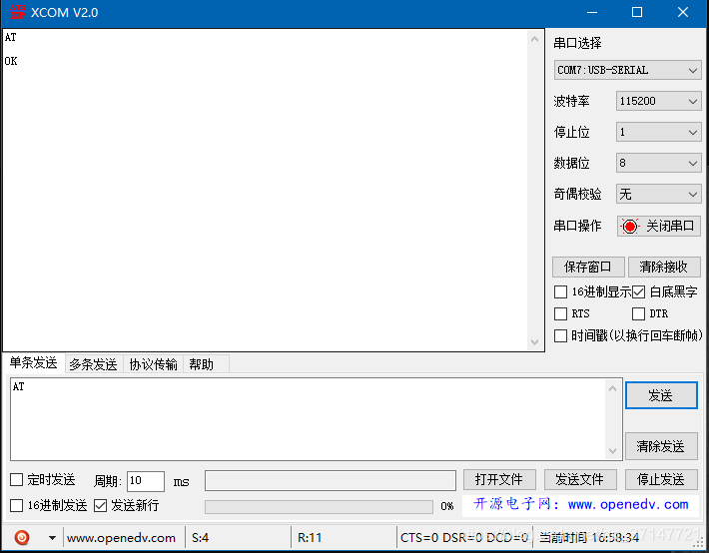709x553 pixels.
Task: Enable the RTS checkbox
Action: (x=560, y=313)
